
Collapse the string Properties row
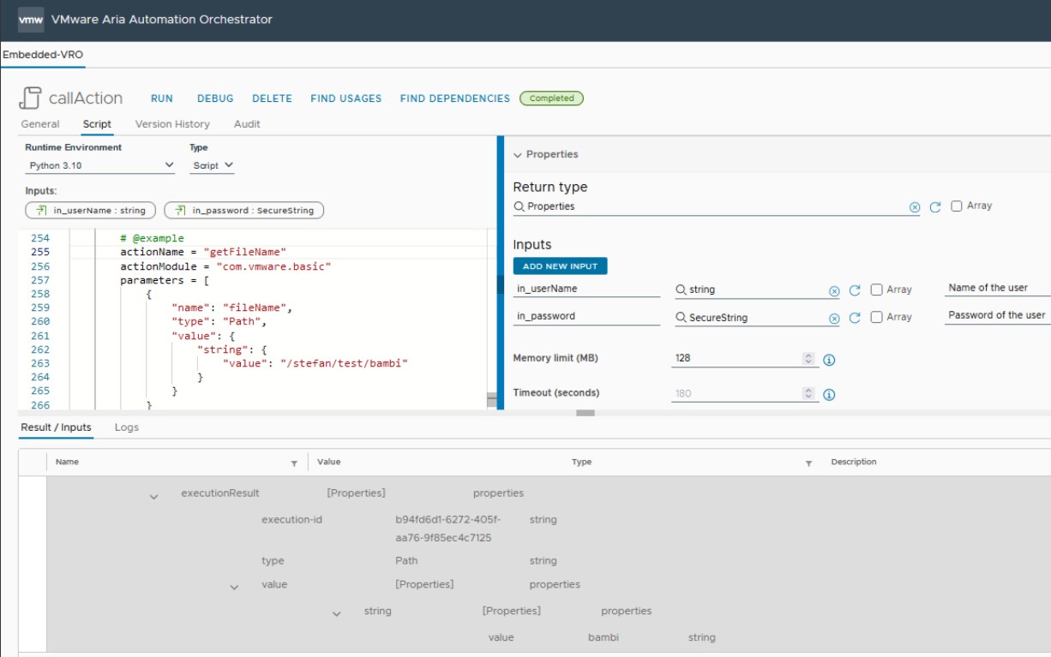tap(337, 614)
